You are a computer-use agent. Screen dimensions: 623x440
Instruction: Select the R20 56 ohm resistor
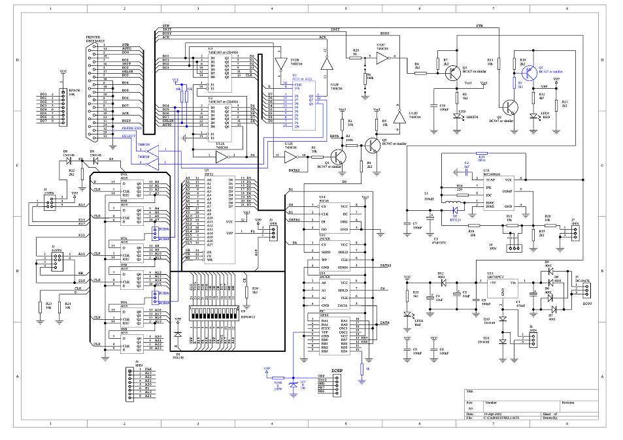pyautogui.click(x=356, y=57)
